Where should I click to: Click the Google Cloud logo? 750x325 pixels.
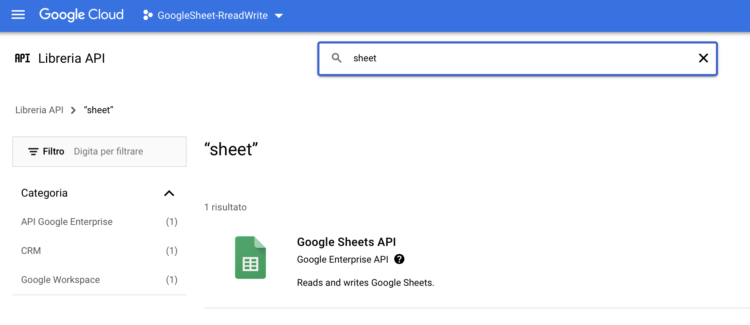pos(81,15)
